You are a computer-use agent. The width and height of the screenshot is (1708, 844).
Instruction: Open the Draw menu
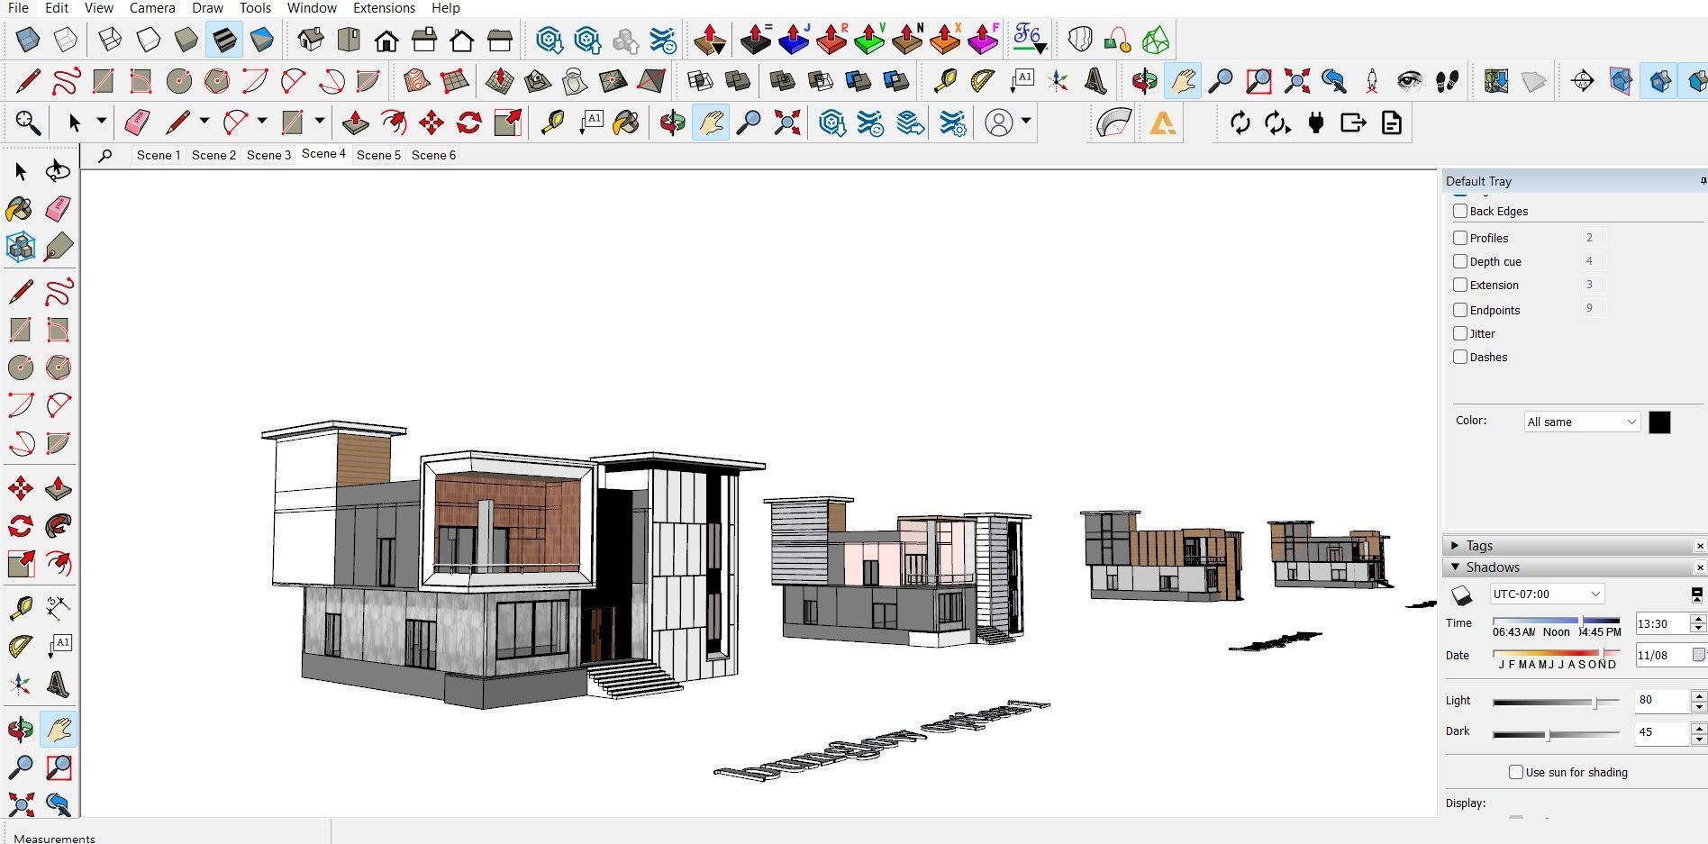click(x=207, y=8)
